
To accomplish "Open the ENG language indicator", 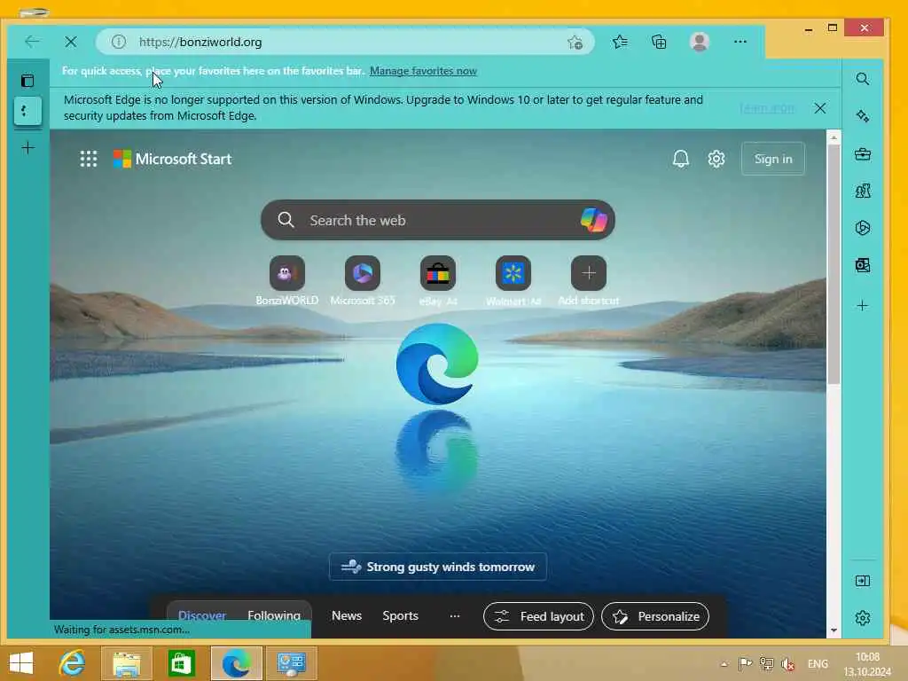I will 818,663.
